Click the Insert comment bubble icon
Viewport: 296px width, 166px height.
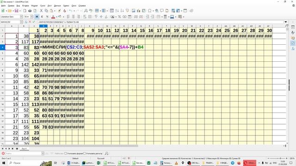[162, 11]
